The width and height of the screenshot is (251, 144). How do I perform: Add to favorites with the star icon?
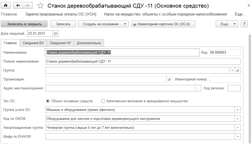point(40,6)
